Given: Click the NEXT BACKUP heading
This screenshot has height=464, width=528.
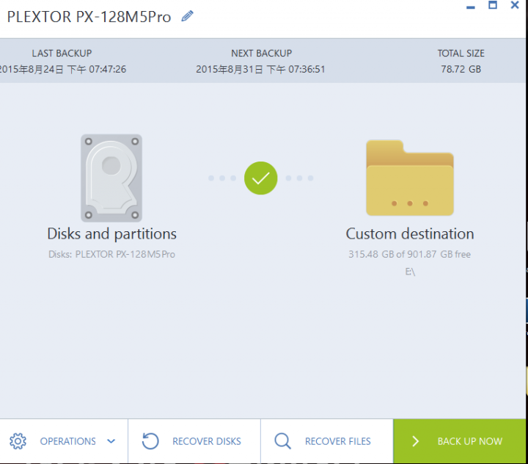Looking at the screenshot, I should pyautogui.click(x=261, y=54).
